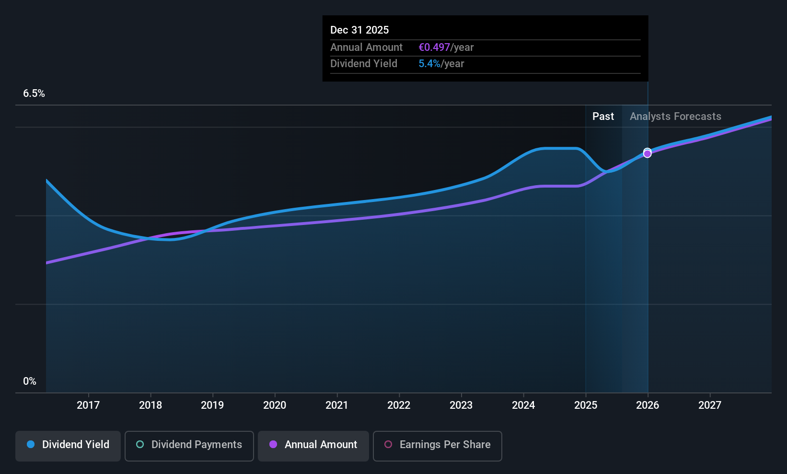Click the 2017 x-axis label
This screenshot has width=787, height=474.
pyautogui.click(x=88, y=405)
